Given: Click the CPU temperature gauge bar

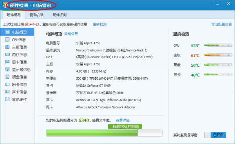Looking at the screenshot, I should (218, 45).
